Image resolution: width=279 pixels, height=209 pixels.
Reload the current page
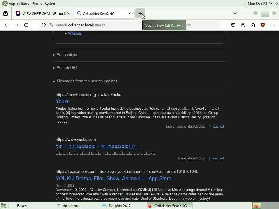pyautogui.click(x=26, y=25)
